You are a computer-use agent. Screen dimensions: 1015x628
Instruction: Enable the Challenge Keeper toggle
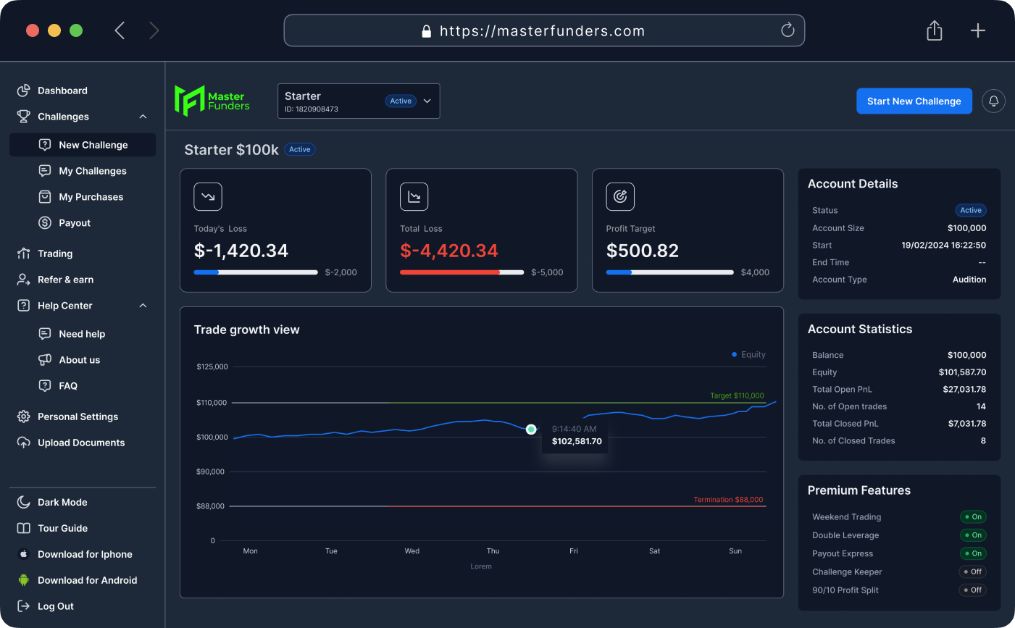[x=973, y=572]
